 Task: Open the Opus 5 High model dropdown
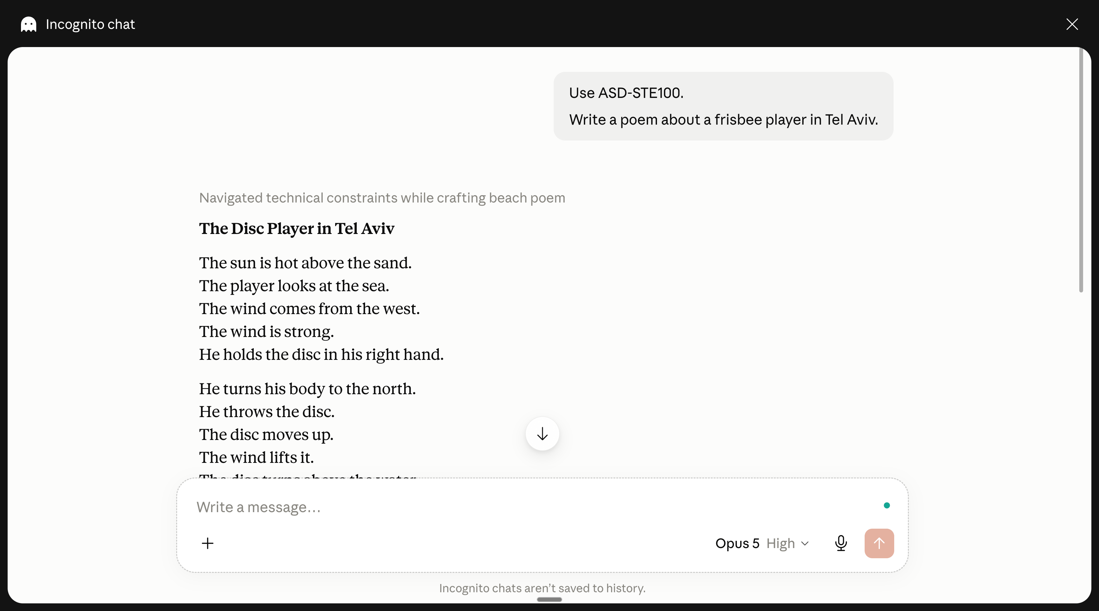[762, 543]
